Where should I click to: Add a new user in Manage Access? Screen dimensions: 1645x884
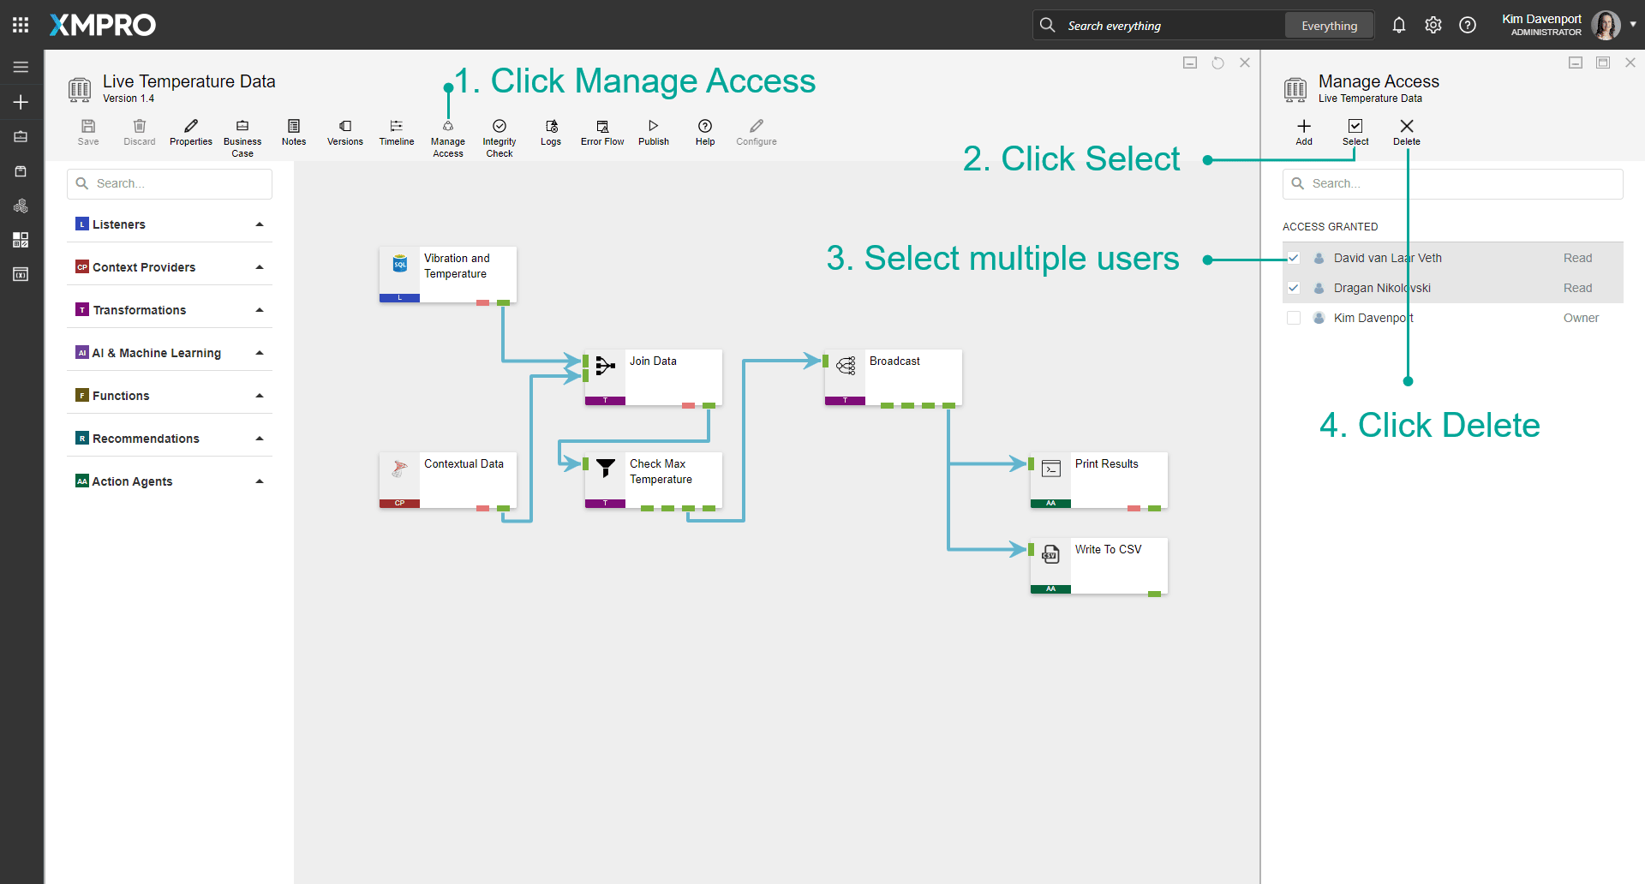(1303, 133)
